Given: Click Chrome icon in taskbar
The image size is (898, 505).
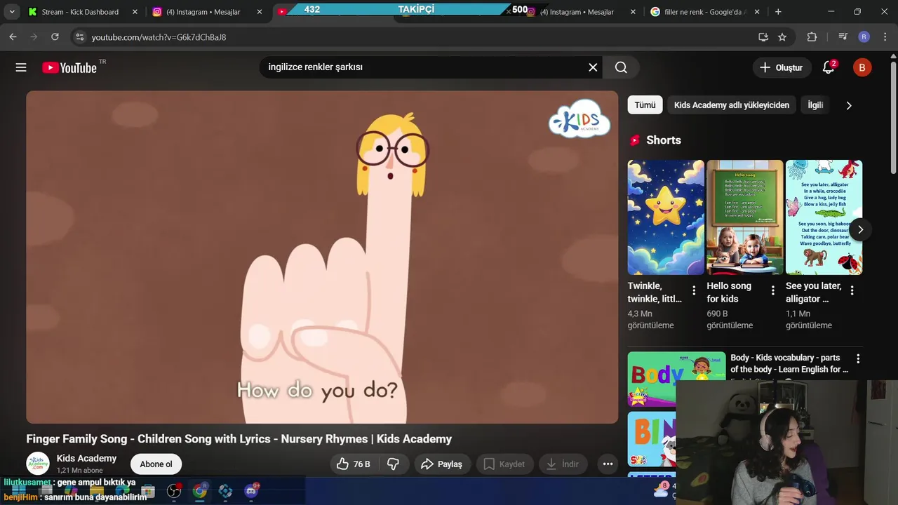Looking at the screenshot, I should [200, 491].
